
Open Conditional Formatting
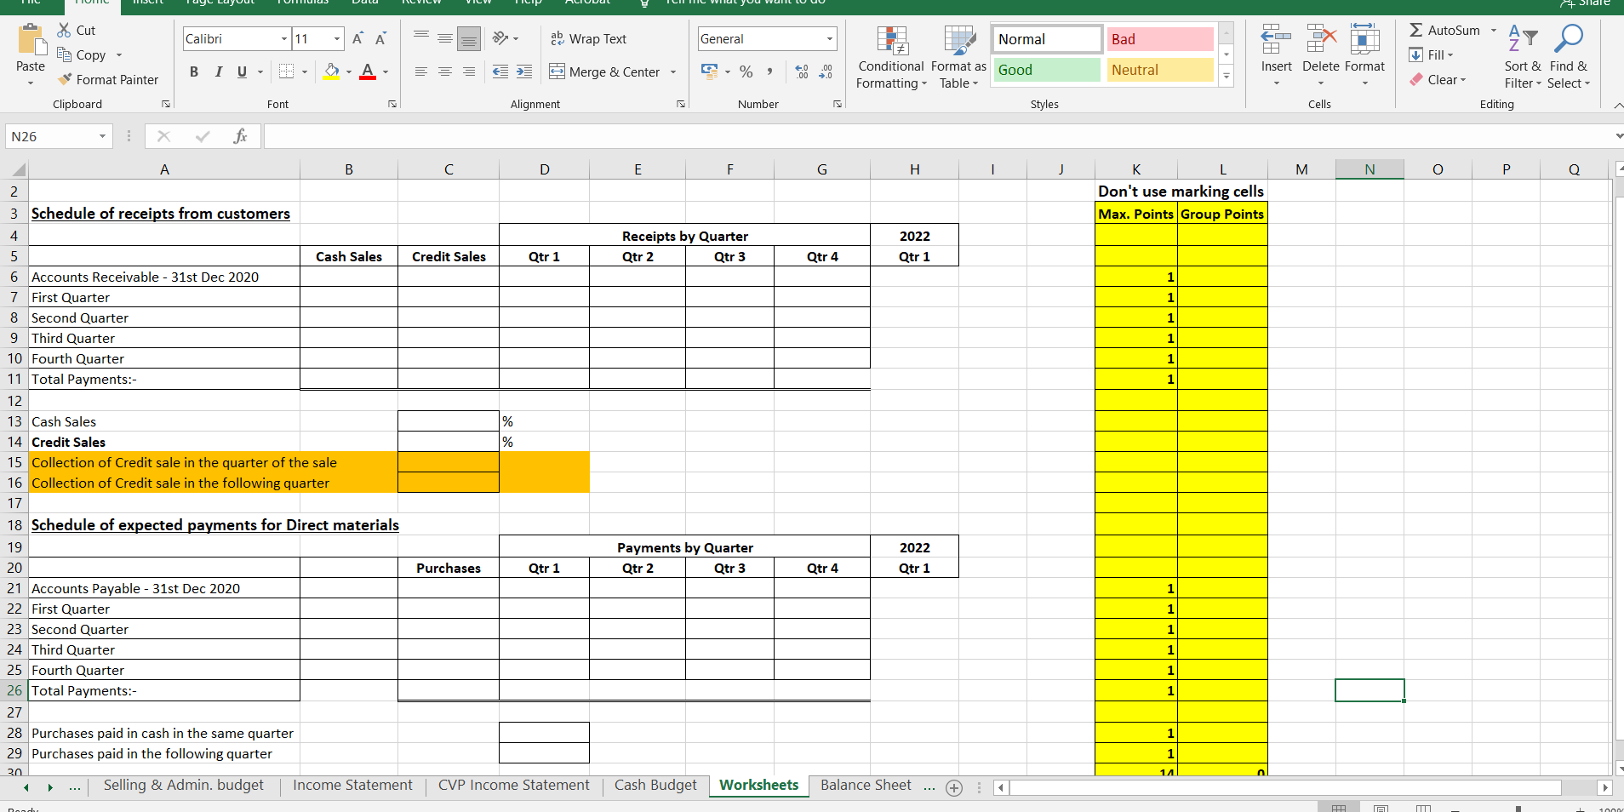891,56
